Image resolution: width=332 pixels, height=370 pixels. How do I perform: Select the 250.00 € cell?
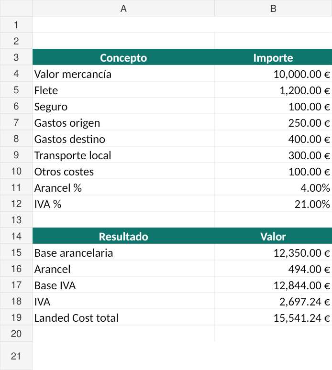pos(273,122)
